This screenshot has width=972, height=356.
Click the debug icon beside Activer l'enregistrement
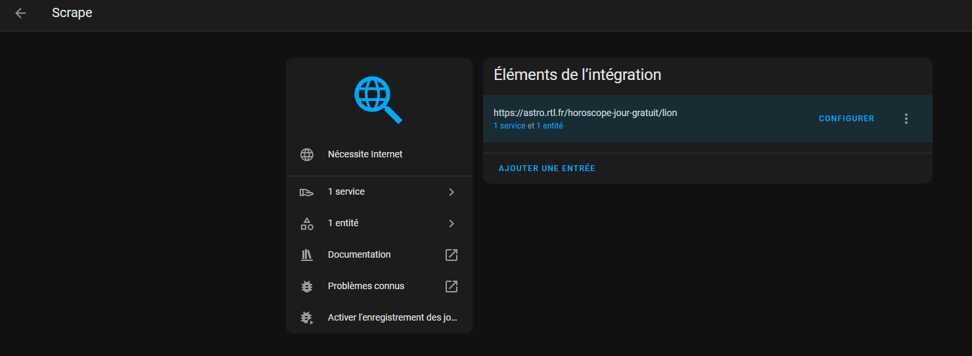[306, 318]
